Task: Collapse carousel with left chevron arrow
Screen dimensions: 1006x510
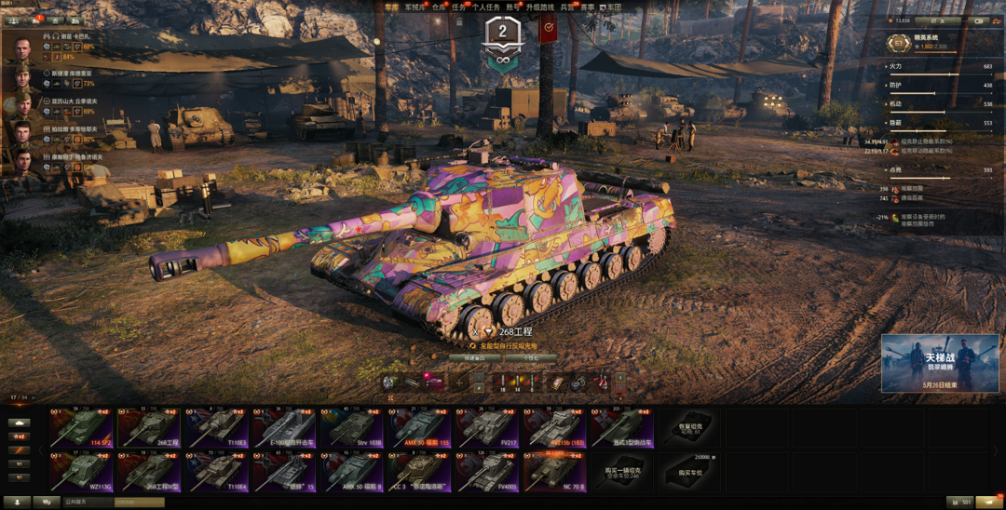Action: (x=40, y=450)
